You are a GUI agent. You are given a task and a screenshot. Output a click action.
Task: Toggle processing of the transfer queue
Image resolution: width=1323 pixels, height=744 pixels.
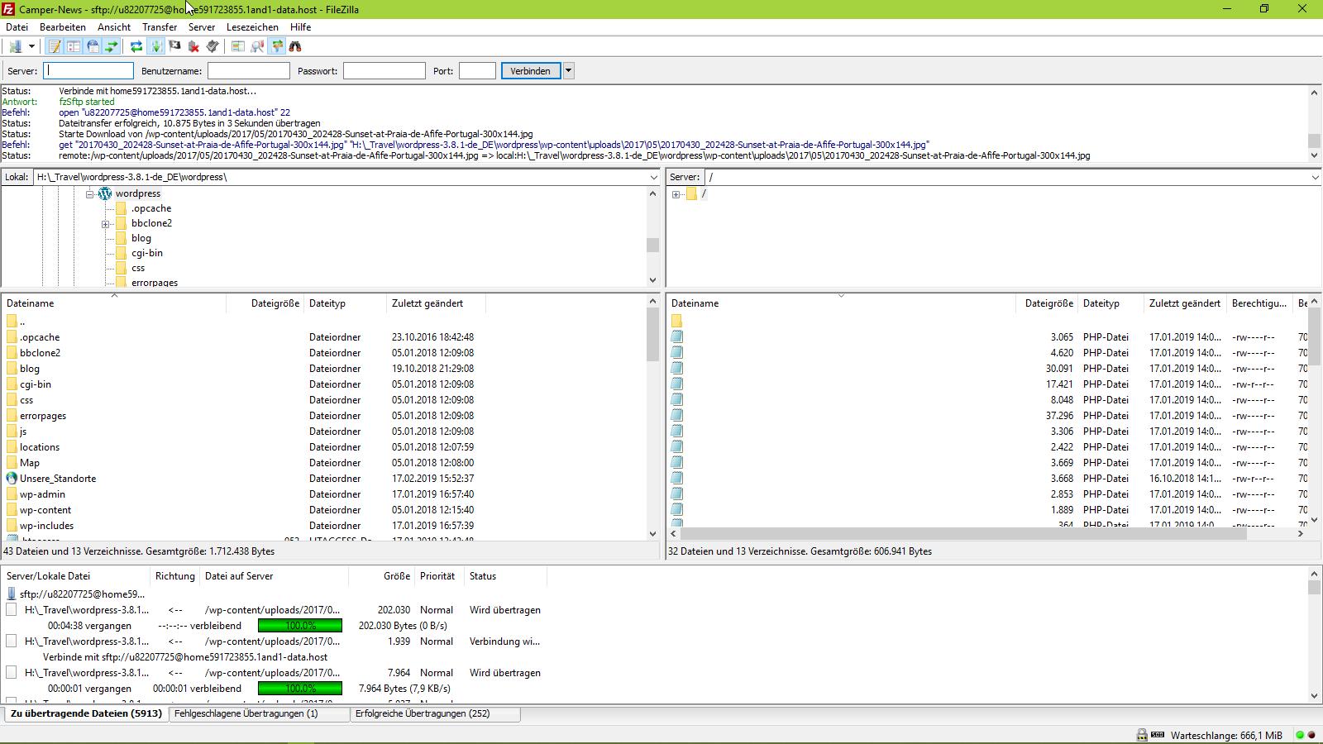tap(155, 46)
